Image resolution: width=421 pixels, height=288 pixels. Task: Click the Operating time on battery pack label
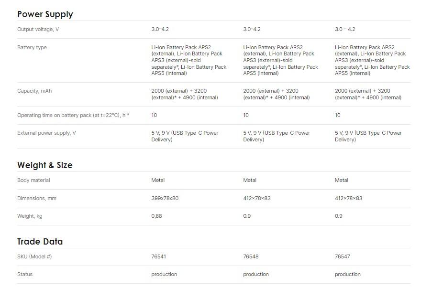pyautogui.click(x=73, y=116)
